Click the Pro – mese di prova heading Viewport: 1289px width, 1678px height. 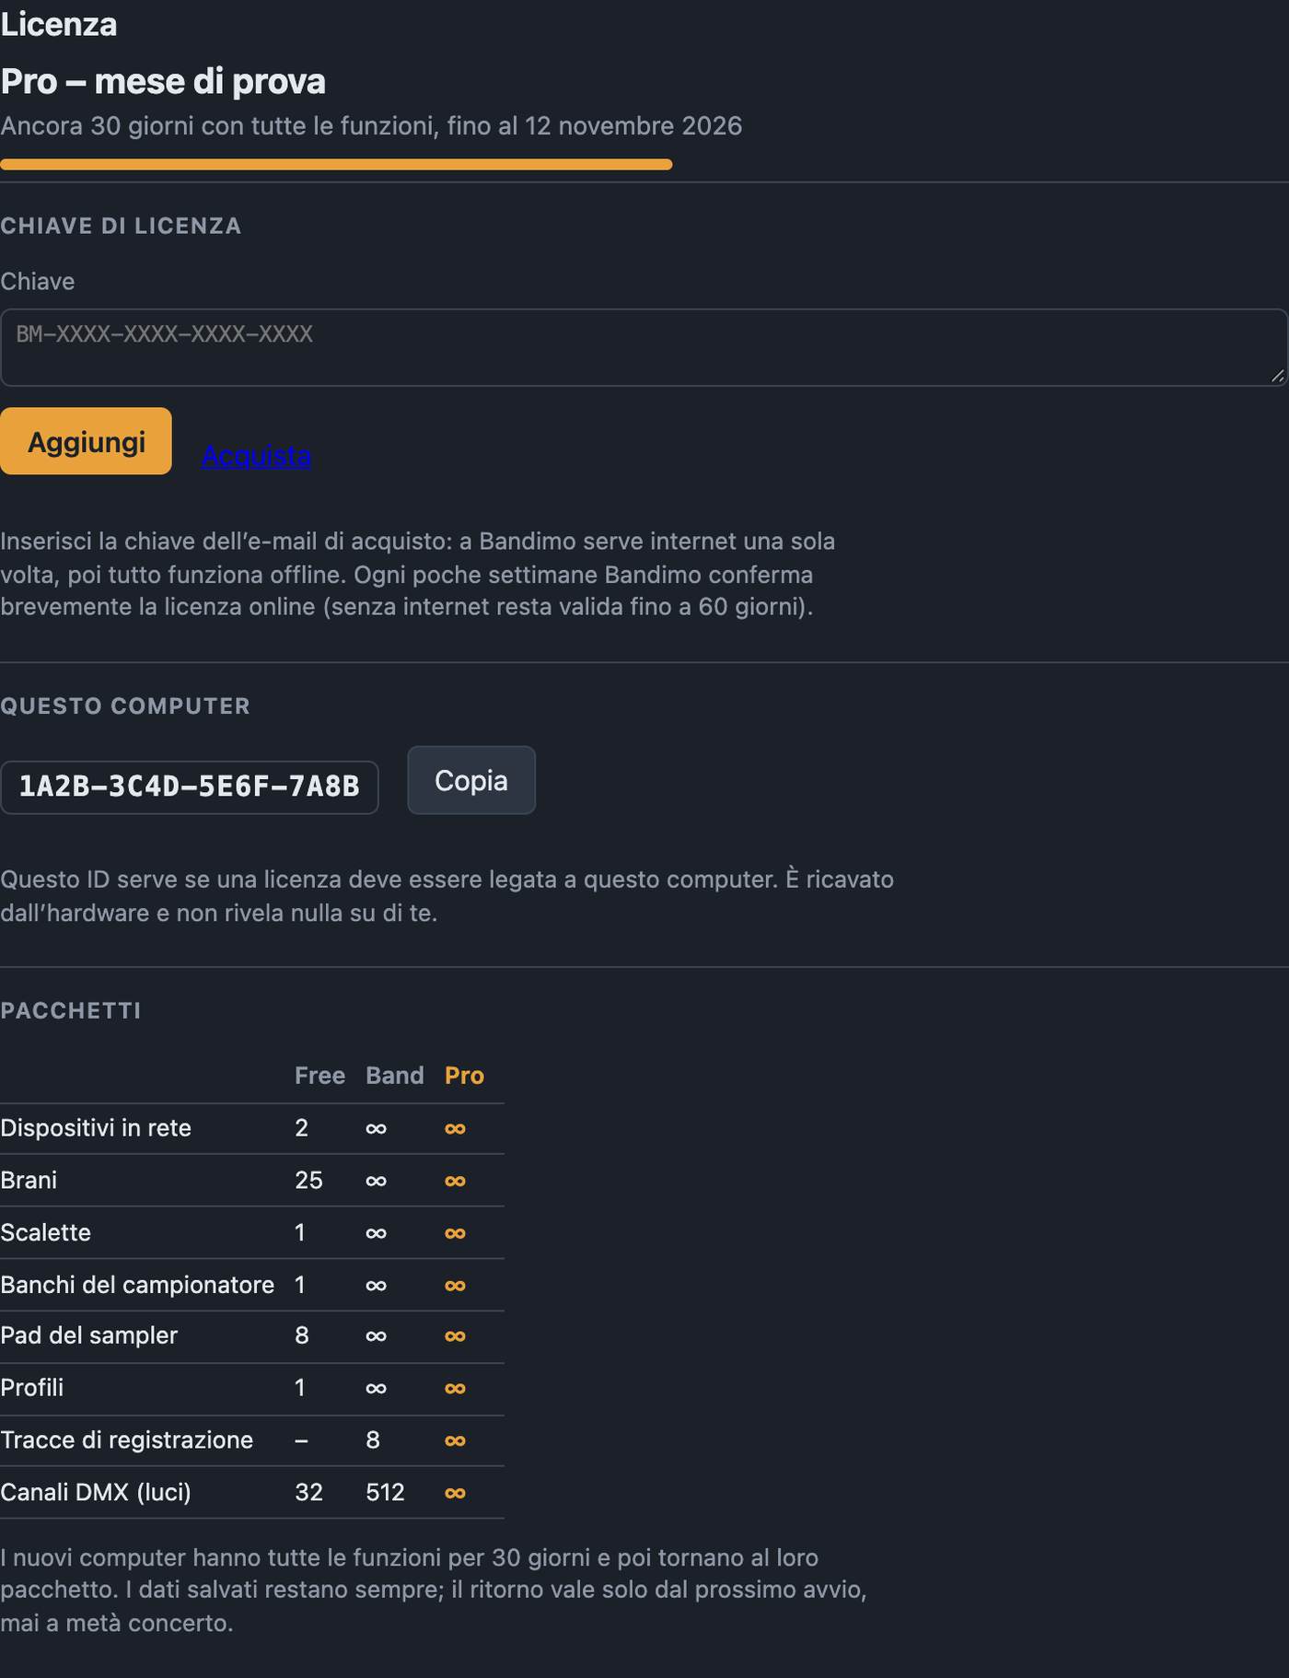pos(163,81)
